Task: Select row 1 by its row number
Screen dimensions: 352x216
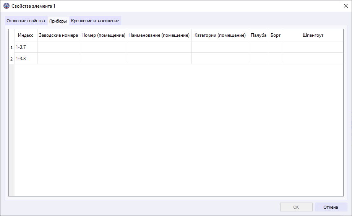Action: [x=11, y=47]
